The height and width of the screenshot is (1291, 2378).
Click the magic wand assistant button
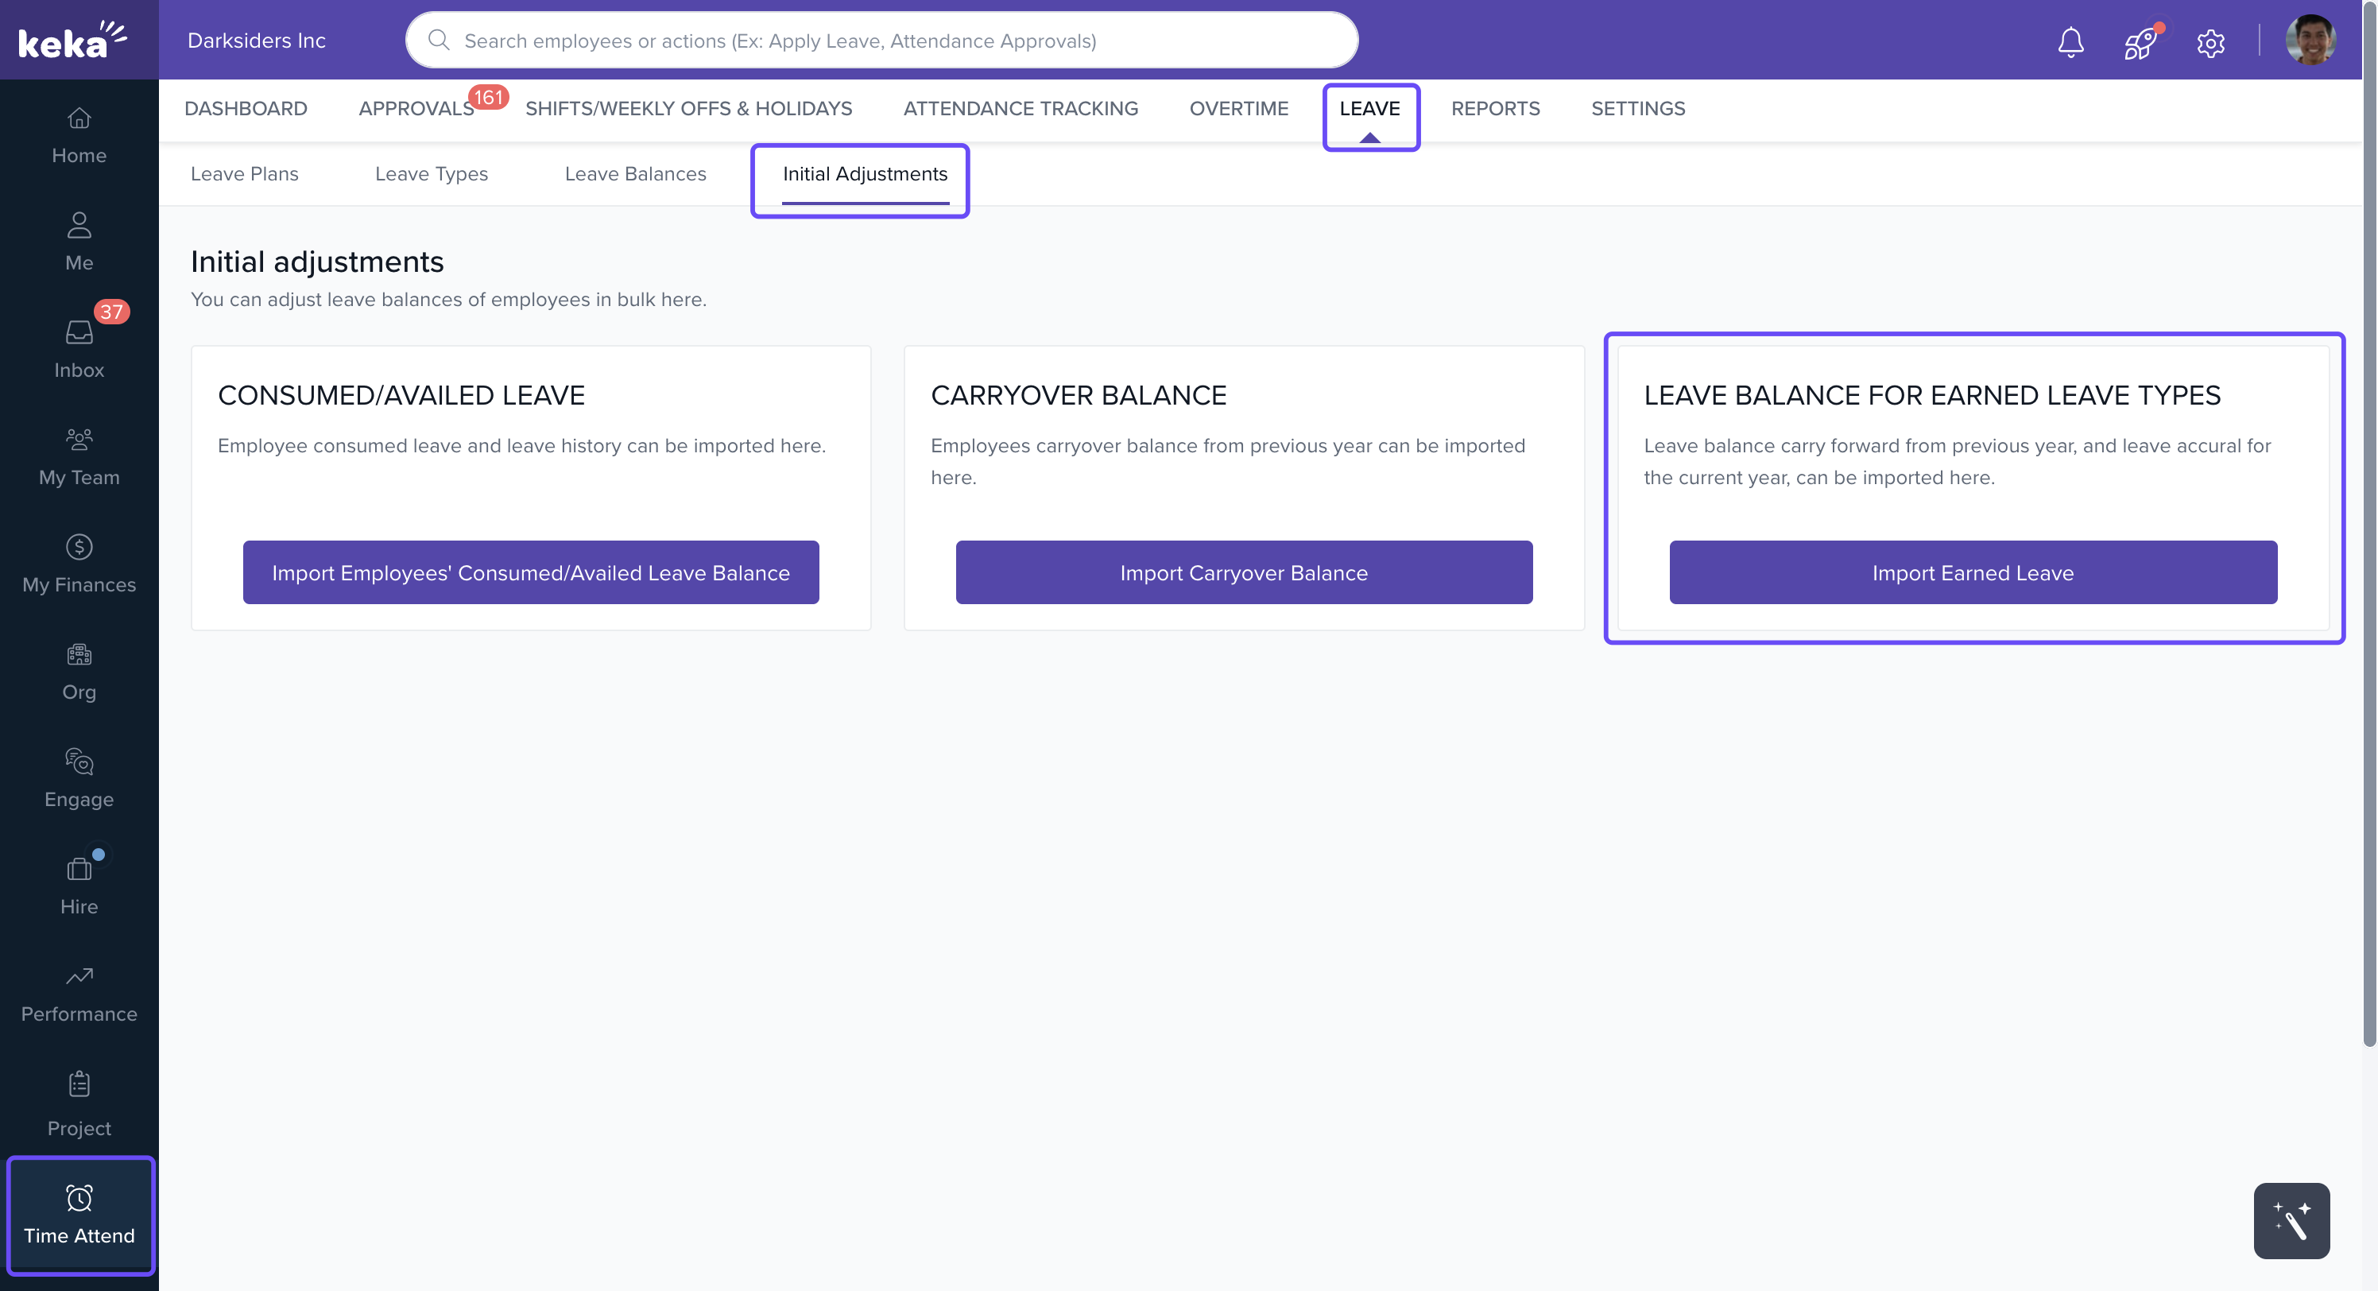(2291, 1220)
